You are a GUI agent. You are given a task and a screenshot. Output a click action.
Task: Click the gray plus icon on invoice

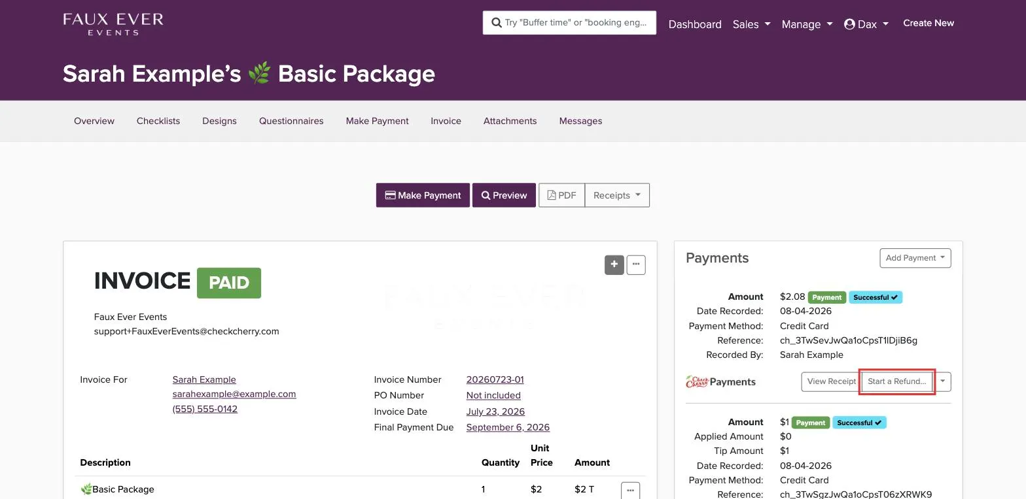pyautogui.click(x=614, y=265)
